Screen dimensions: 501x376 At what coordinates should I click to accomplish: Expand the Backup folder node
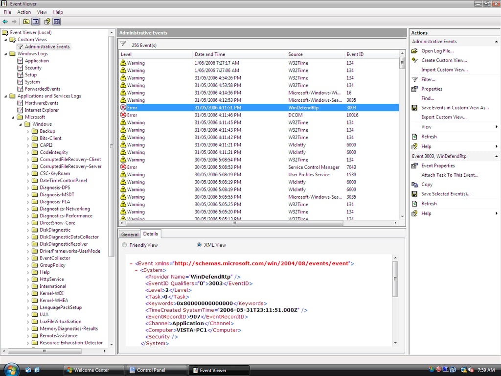[x=28, y=131]
